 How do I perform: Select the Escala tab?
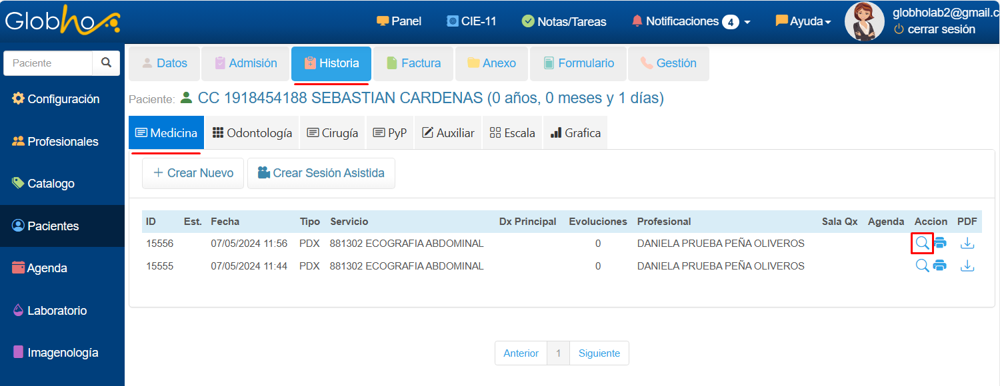pyautogui.click(x=512, y=133)
